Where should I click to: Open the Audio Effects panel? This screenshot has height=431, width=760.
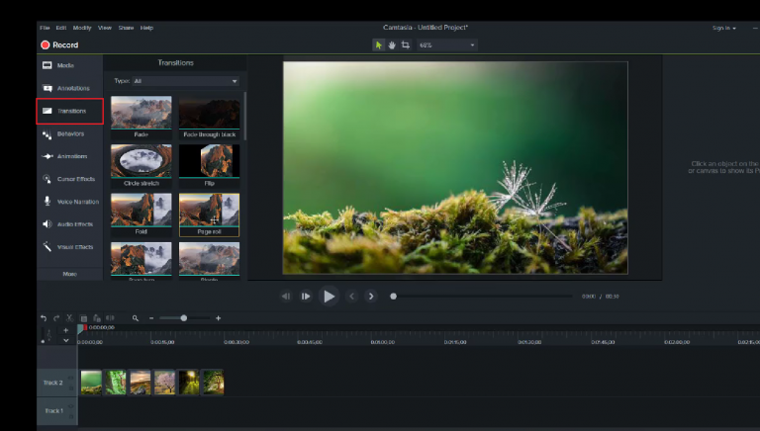70,224
